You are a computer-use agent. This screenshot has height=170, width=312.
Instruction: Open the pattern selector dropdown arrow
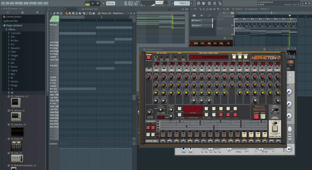coord(172,3)
